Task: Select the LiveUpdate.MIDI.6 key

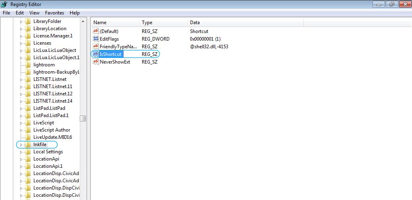Action: click(52, 137)
